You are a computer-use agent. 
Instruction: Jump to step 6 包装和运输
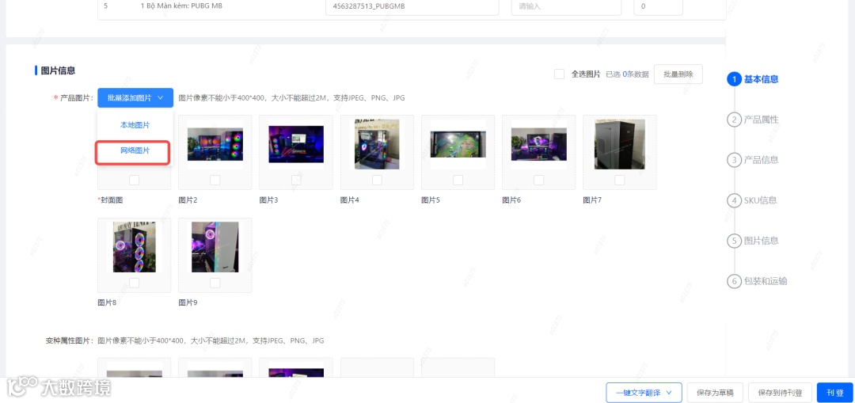pyautogui.click(x=757, y=281)
